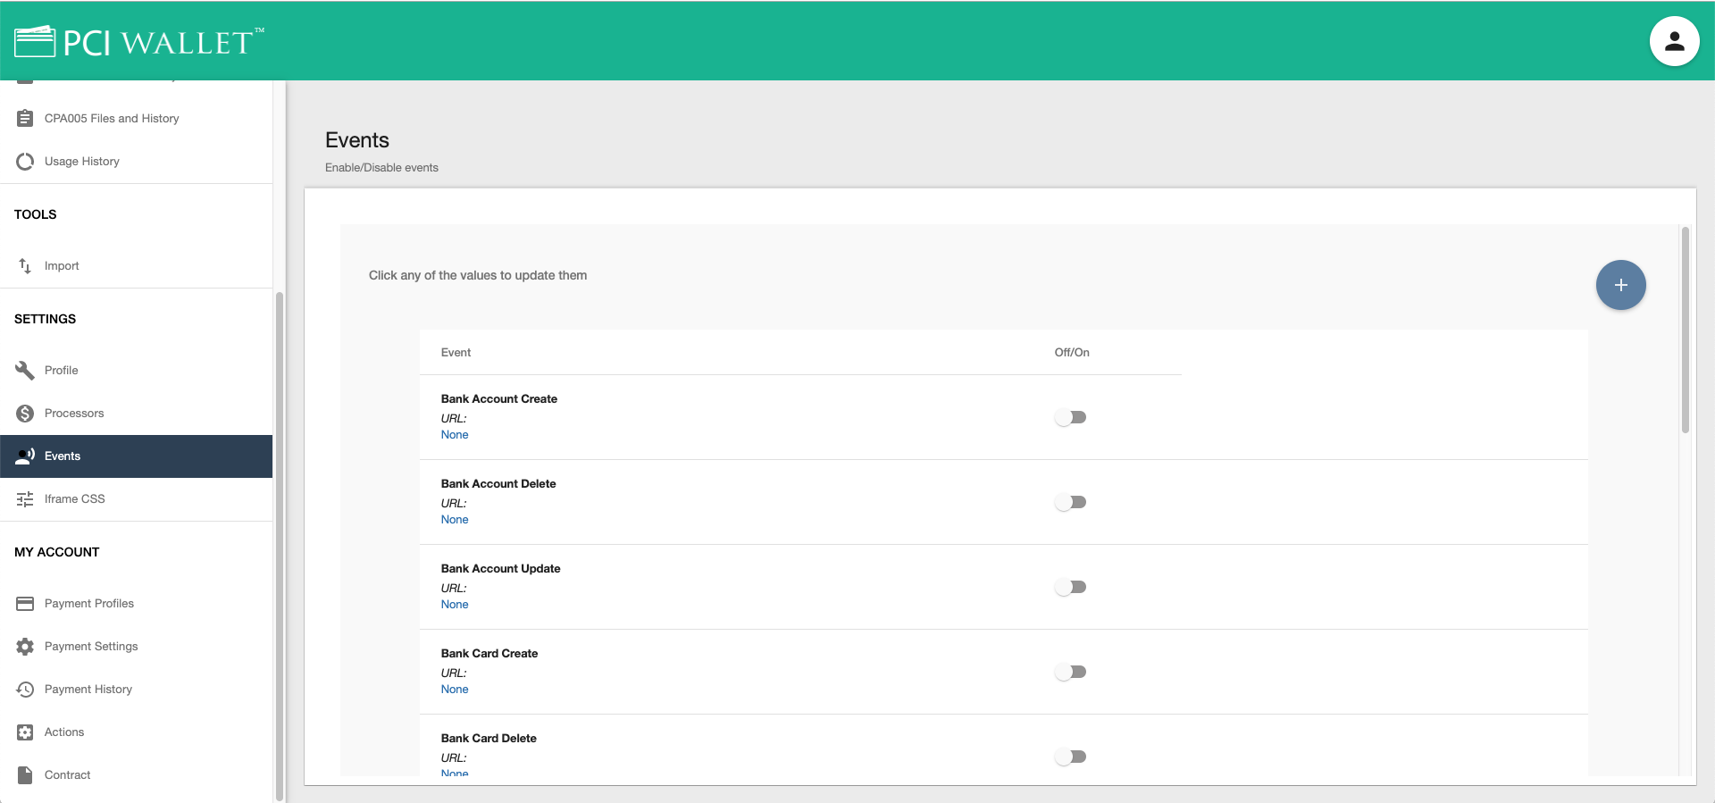Turn on Bank Account Update event
Viewport: 1715px width, 803px height.
[x=1070, y=587]
